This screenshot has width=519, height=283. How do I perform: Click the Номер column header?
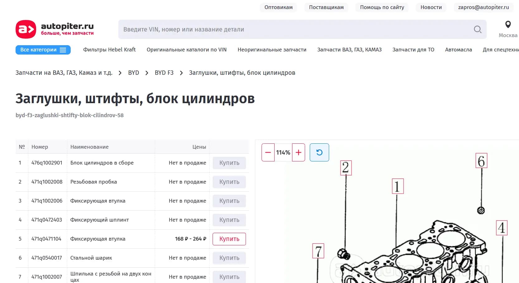[x=40, y=147]
